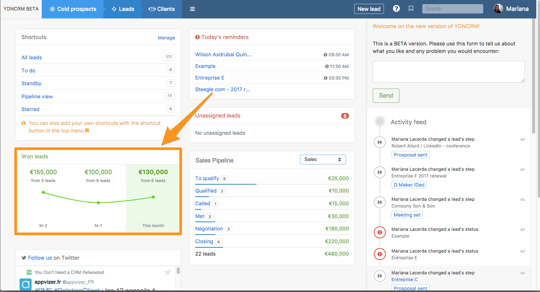Click the appvizer.fr logo in tweet
Image resolution: width=540 pixels, height=292 pixels.
(26, 284)
